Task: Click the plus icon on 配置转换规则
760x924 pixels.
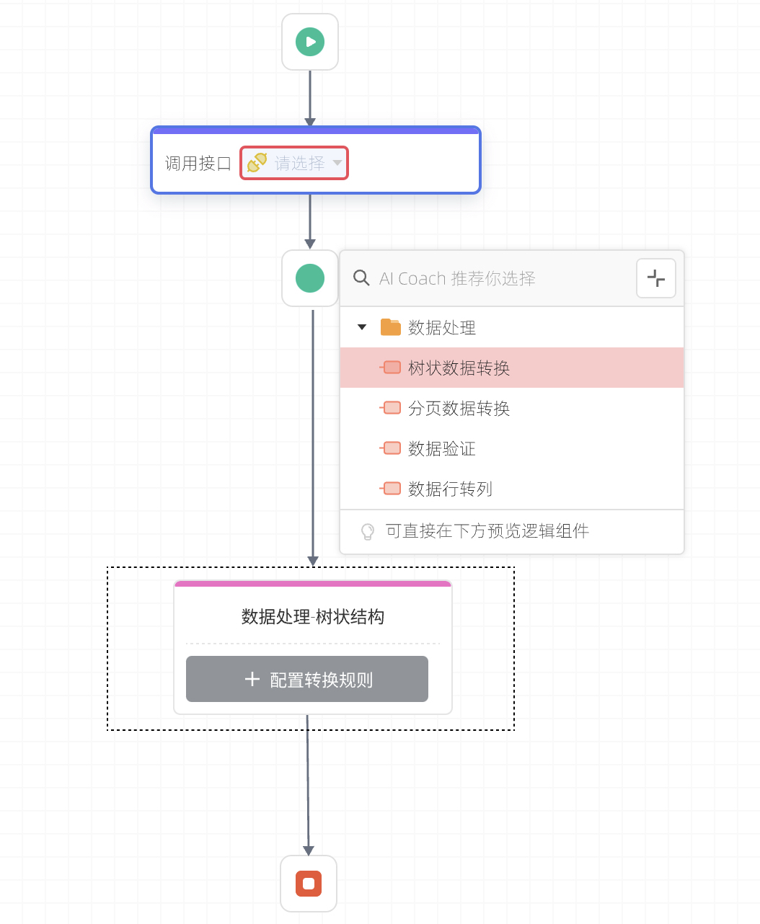Action: (252, 679)
